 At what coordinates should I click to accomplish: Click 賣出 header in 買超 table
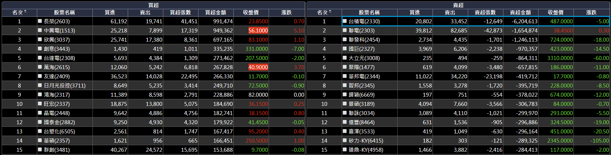(x=145, y=12)
